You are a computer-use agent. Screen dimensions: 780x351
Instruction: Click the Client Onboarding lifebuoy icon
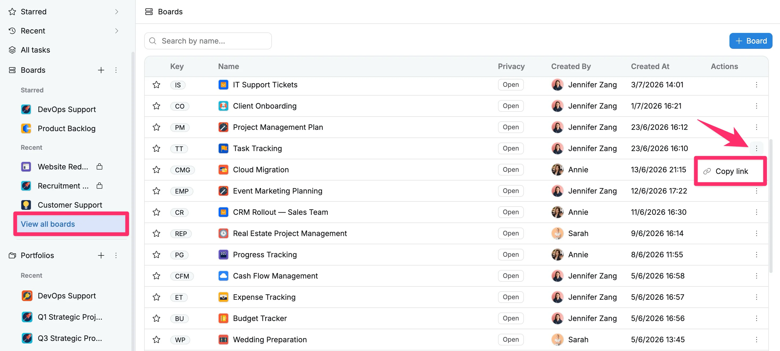click(x=223, y=106)
